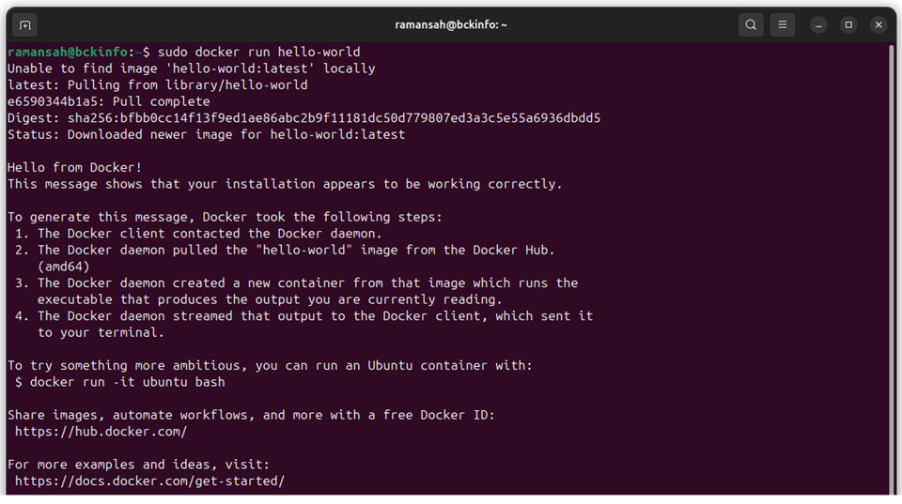Screen dimensions: 902x504
Task: Open the terminal search tool
Action: 751,24
